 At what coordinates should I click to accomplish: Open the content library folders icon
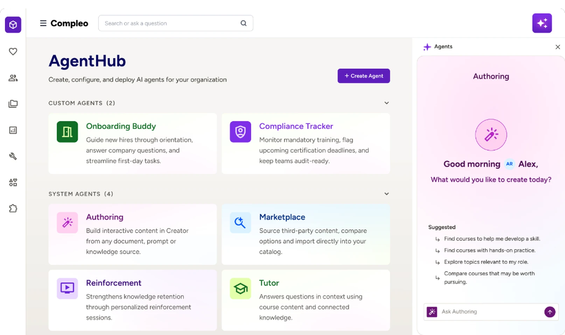point(13,104)
